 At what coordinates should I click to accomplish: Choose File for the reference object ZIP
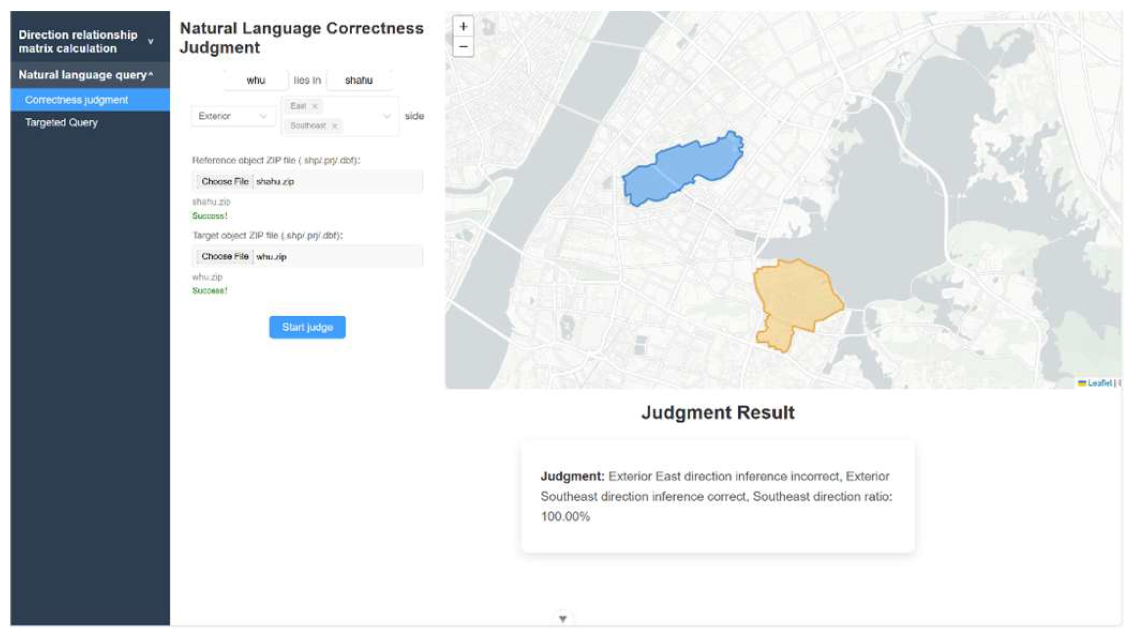225,182
